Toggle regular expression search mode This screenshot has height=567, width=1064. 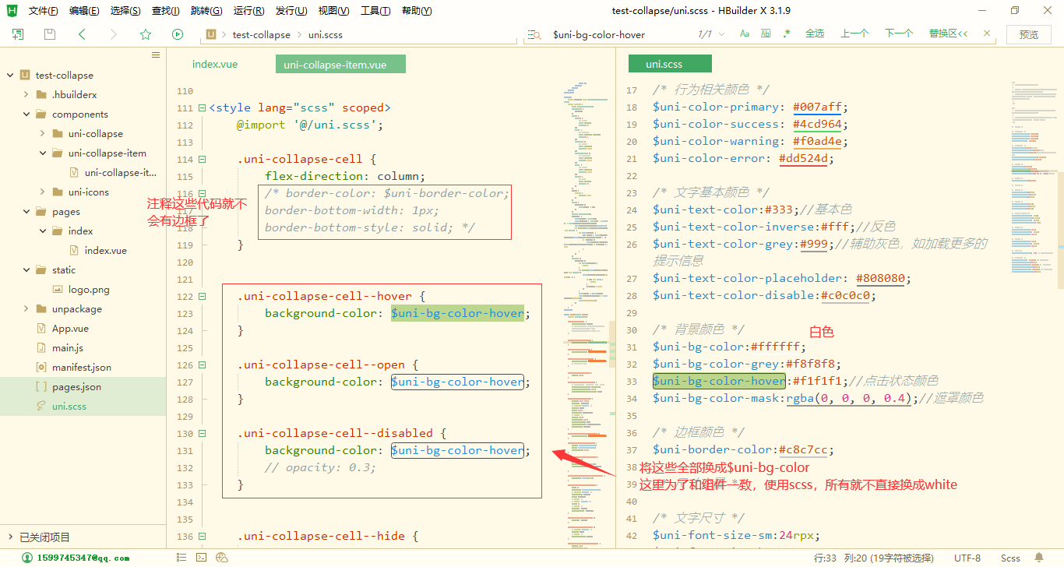click(786, 34)
